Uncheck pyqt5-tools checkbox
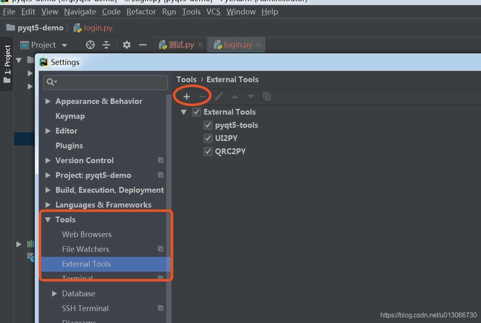The image size is (481, 323). 208,125
